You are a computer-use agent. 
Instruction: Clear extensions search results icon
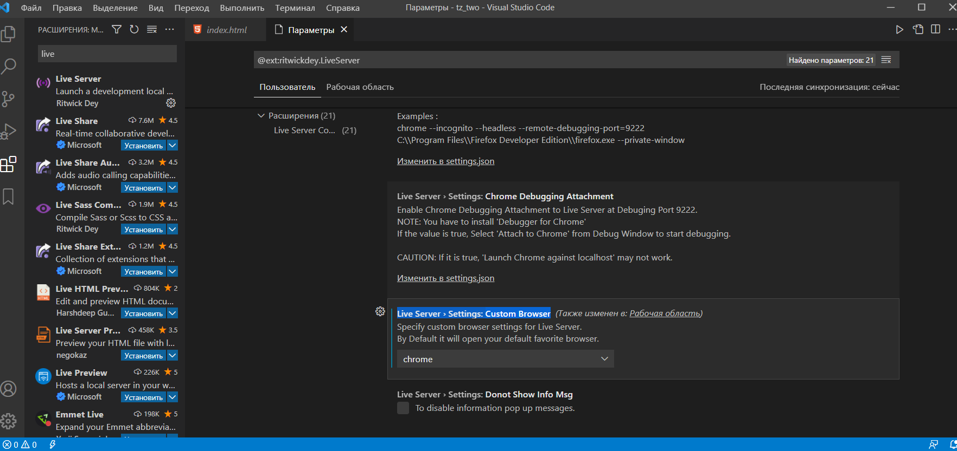(152, 29)
